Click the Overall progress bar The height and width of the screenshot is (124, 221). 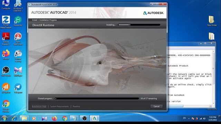tap(97, 99)
